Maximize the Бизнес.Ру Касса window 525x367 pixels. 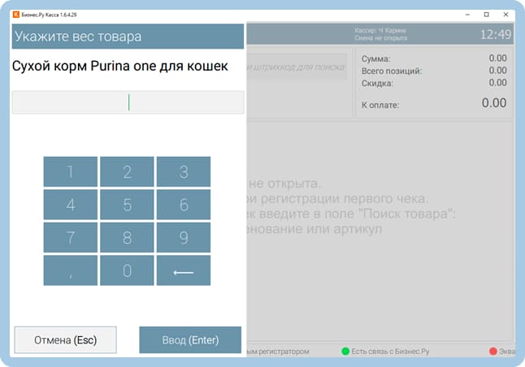(x=487, y=15)
